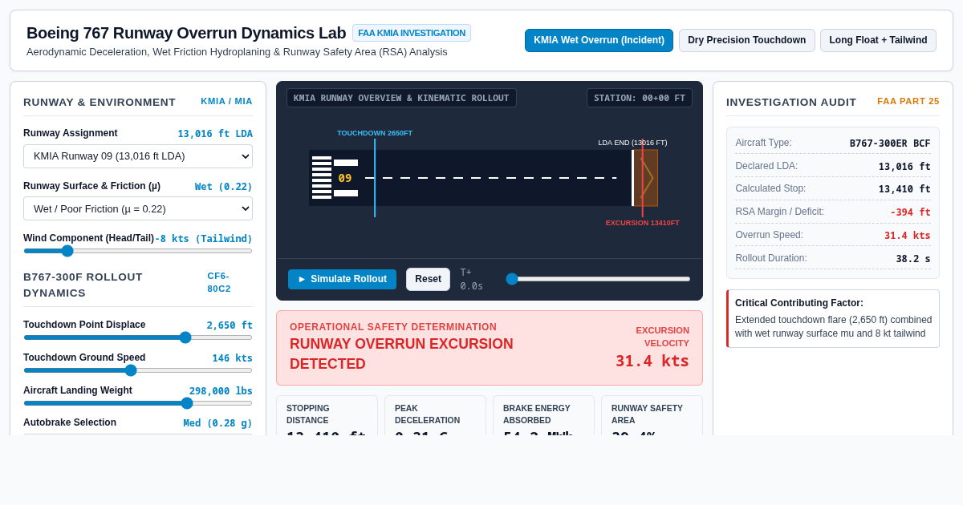963x505 pixels.
Task: Click the Wet (0.22) friction value
Action: pos(224,187)
